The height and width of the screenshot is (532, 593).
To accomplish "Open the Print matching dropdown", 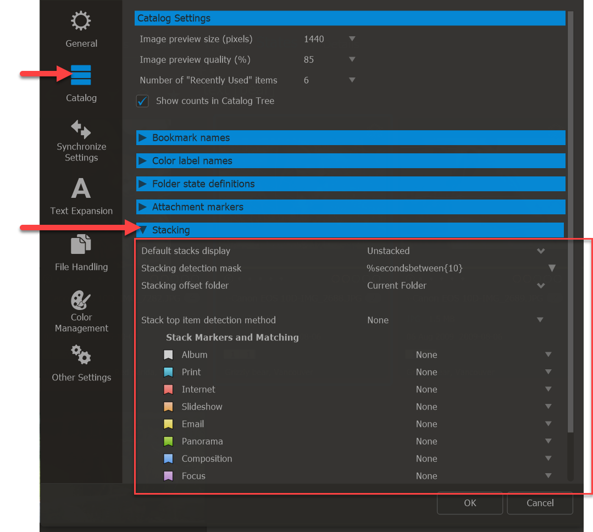I will [548, 372].
